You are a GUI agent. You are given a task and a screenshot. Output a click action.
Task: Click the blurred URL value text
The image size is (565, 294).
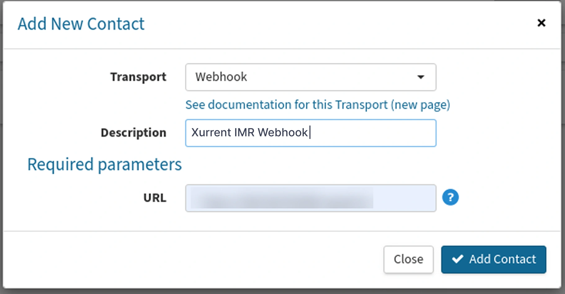tap(282, 198)
